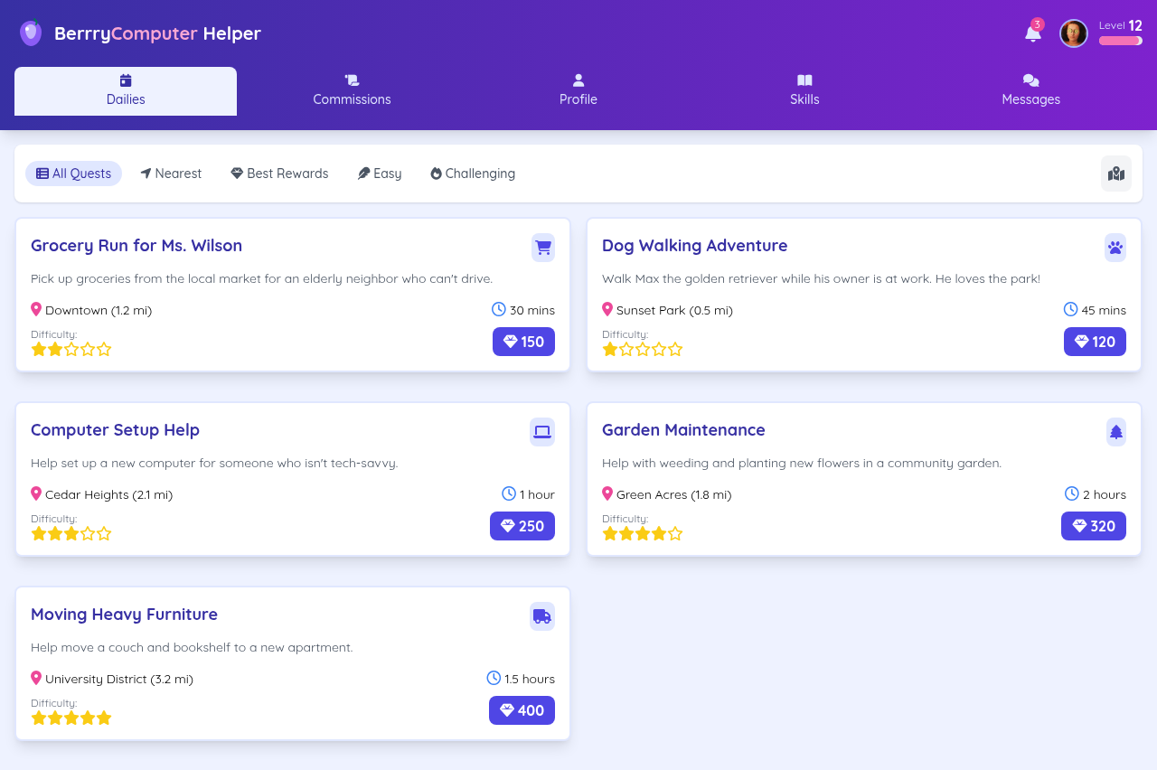
Task: Click the Level 12 progress bar
Action: [x=1120, y=41]
